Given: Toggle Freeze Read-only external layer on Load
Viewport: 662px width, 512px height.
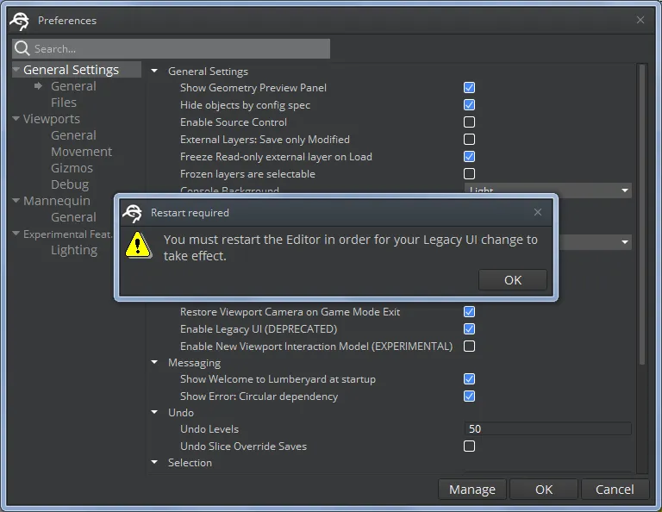Looking at the screenshot, I should (469, 157).
